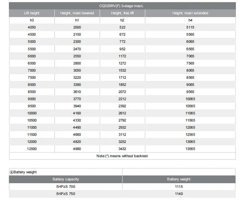Click the 'Note:(*) means without backrest' text
Viewport: 251px width, 208px height.
(x=122, y=156)
